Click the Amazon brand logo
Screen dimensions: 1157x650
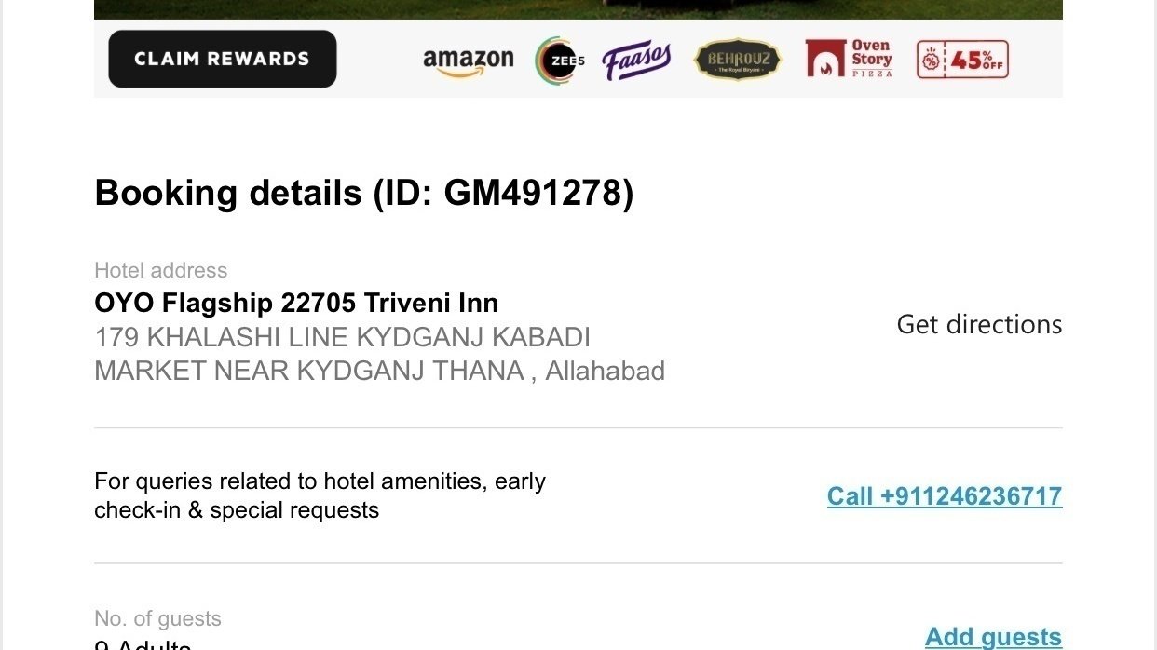pos(470,59)
